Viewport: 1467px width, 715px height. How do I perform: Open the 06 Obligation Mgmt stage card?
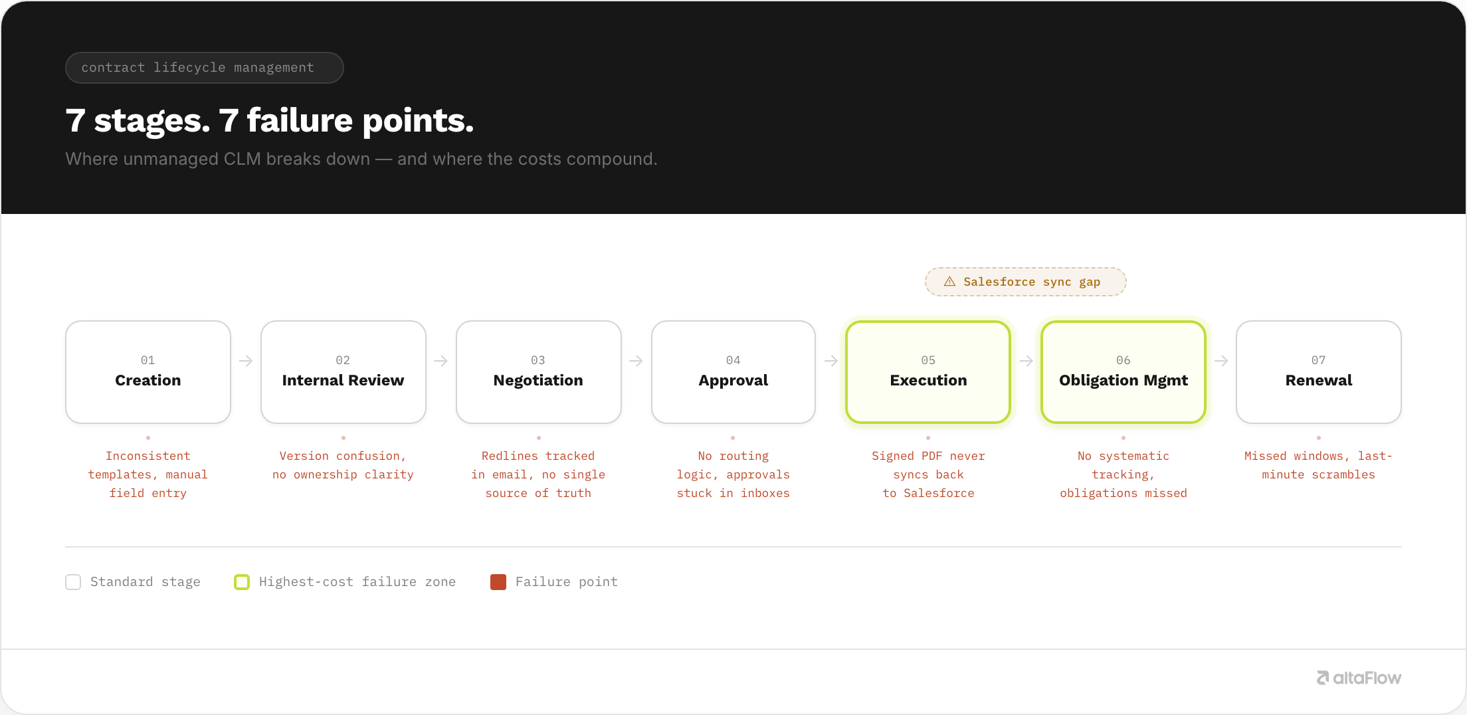[x=1124, y=372]
